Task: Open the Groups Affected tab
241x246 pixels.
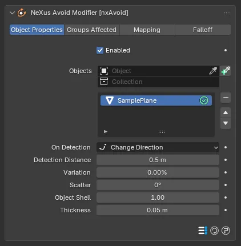Action: pos(91,30)
